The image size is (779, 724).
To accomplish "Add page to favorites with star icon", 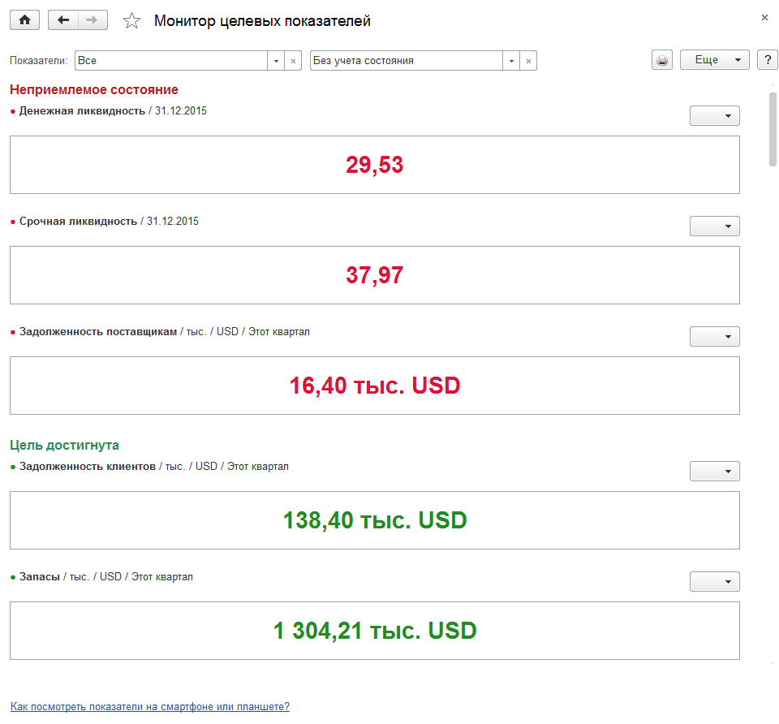I will pyautogui.click(x=131, y=21).
